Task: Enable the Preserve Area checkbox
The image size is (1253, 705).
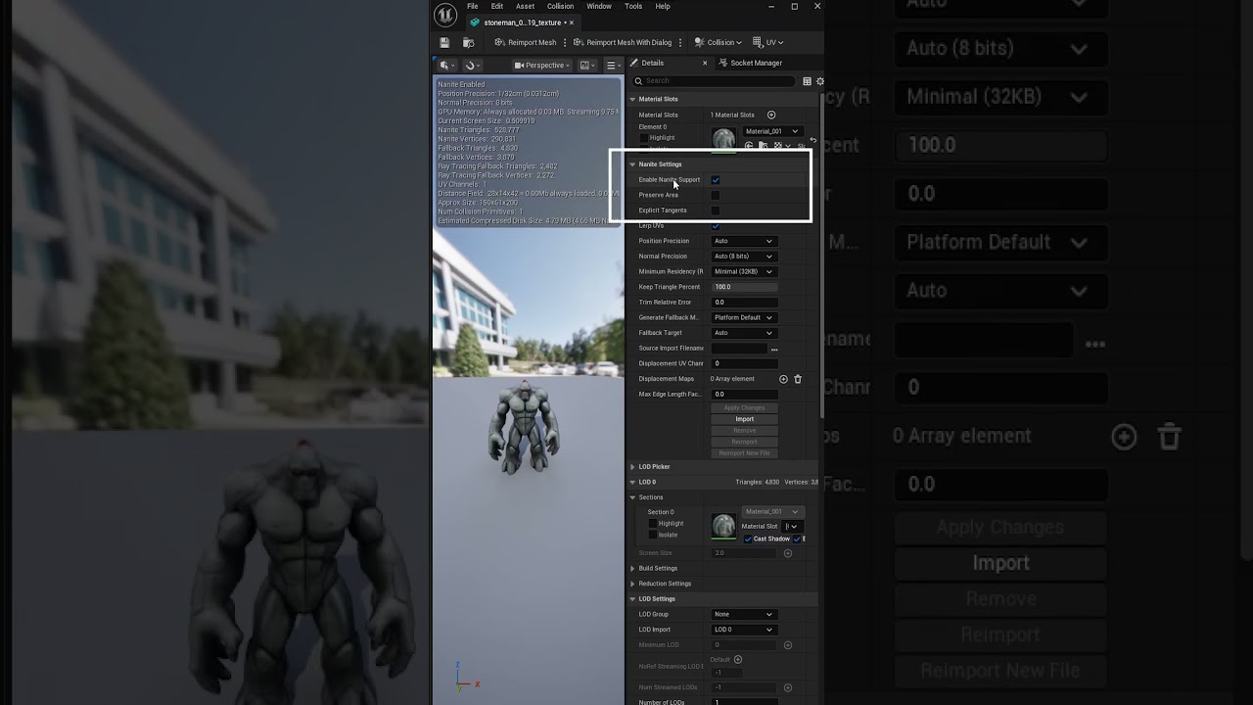Action: click(716, 195)
